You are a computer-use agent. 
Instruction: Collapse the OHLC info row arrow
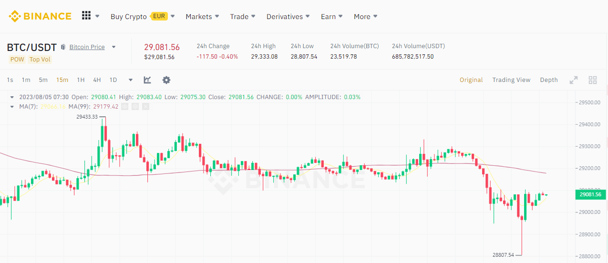click(x=12, y=97)
